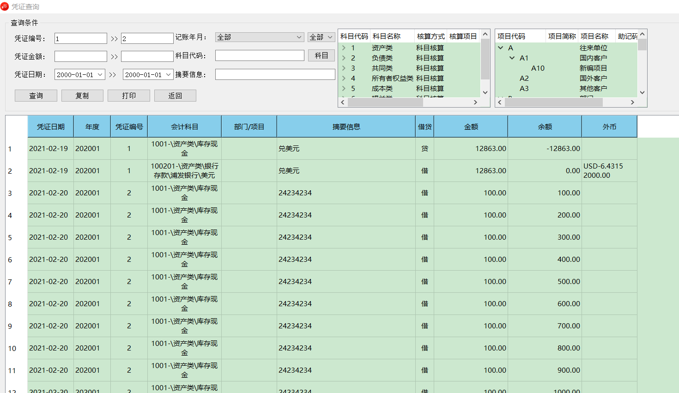Image resolution: width=679 pixels, height=393 pixels.
Task: Click the 摘要信息 table column header
Action: tap(346, 127)
